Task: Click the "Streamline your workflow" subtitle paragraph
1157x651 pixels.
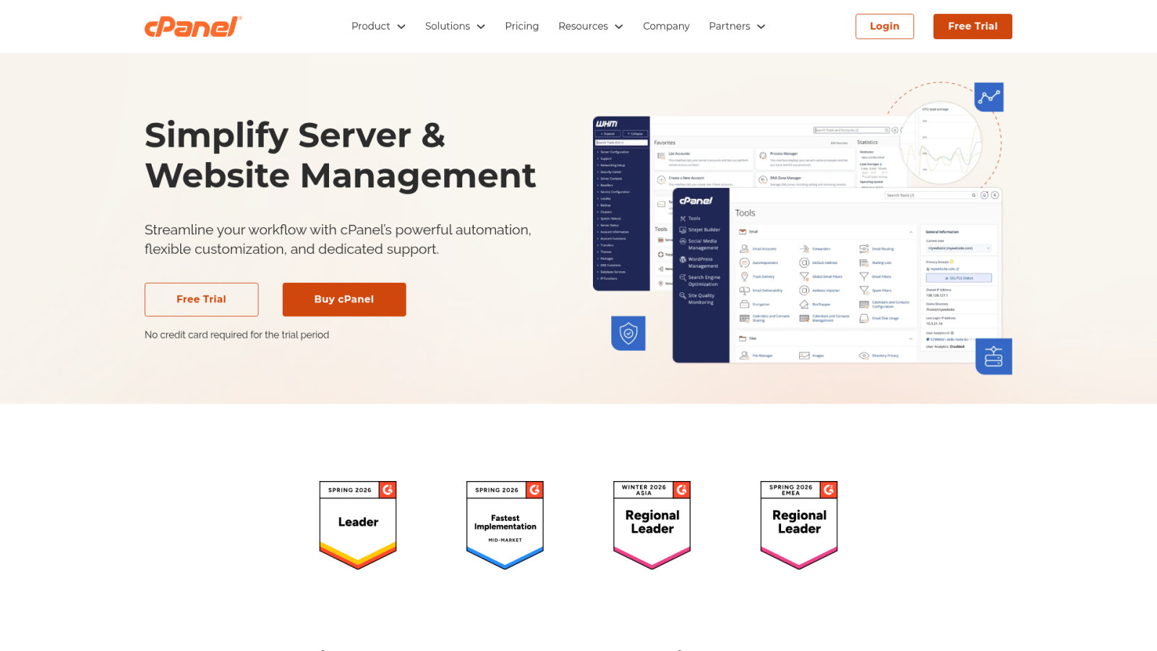Action: coord(338,239)
